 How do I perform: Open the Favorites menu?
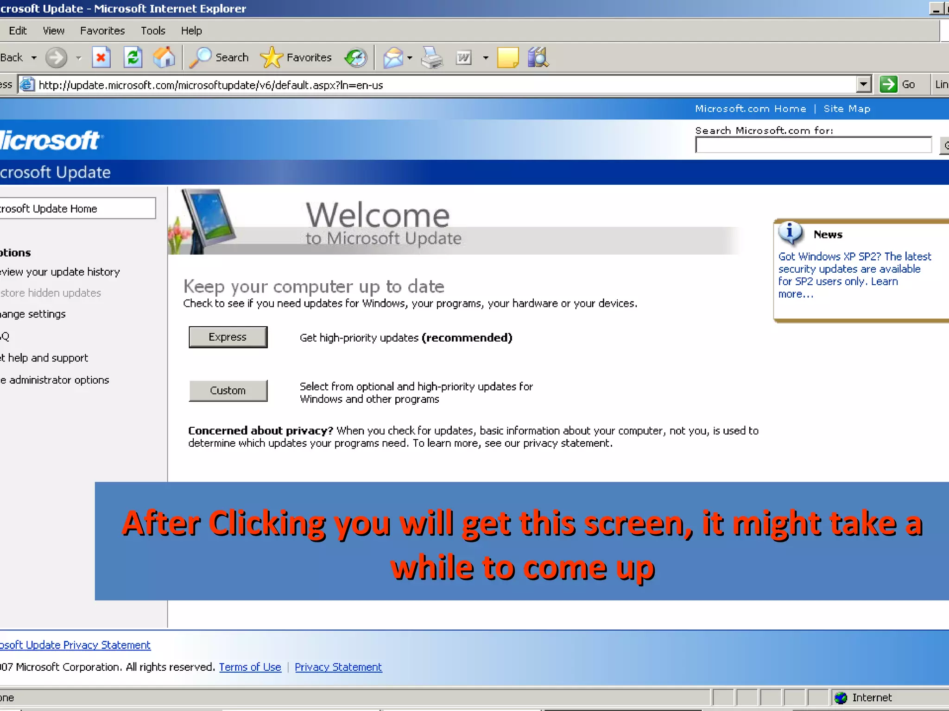pos(102,31)
